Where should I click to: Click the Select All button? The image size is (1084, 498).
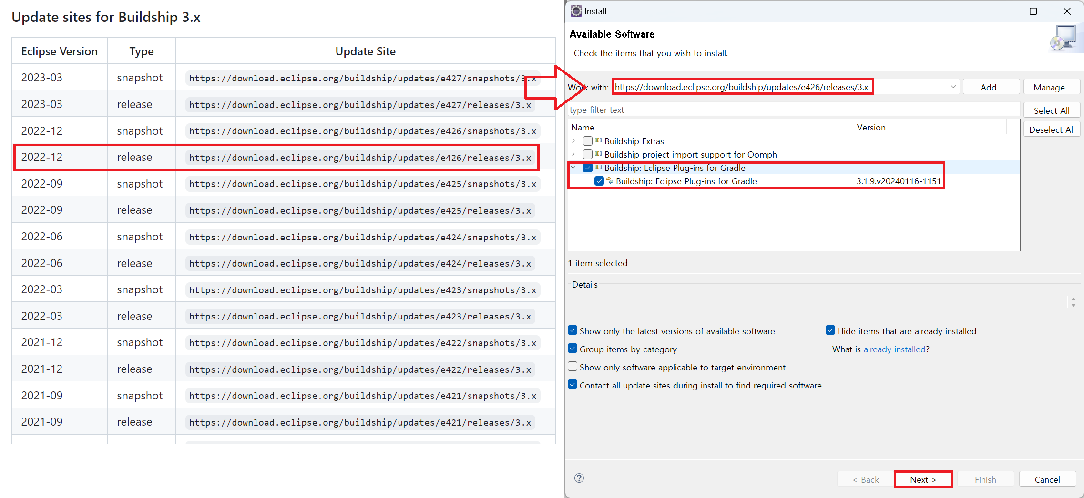coord(1051,110)
